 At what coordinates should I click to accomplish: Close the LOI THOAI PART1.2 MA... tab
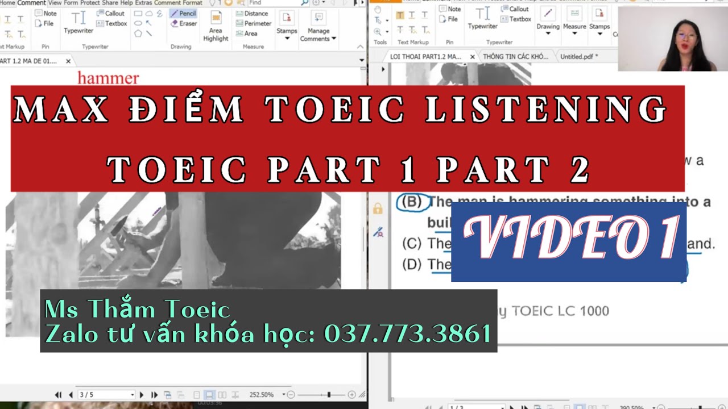pyautogui.click(x=472, y=57)
